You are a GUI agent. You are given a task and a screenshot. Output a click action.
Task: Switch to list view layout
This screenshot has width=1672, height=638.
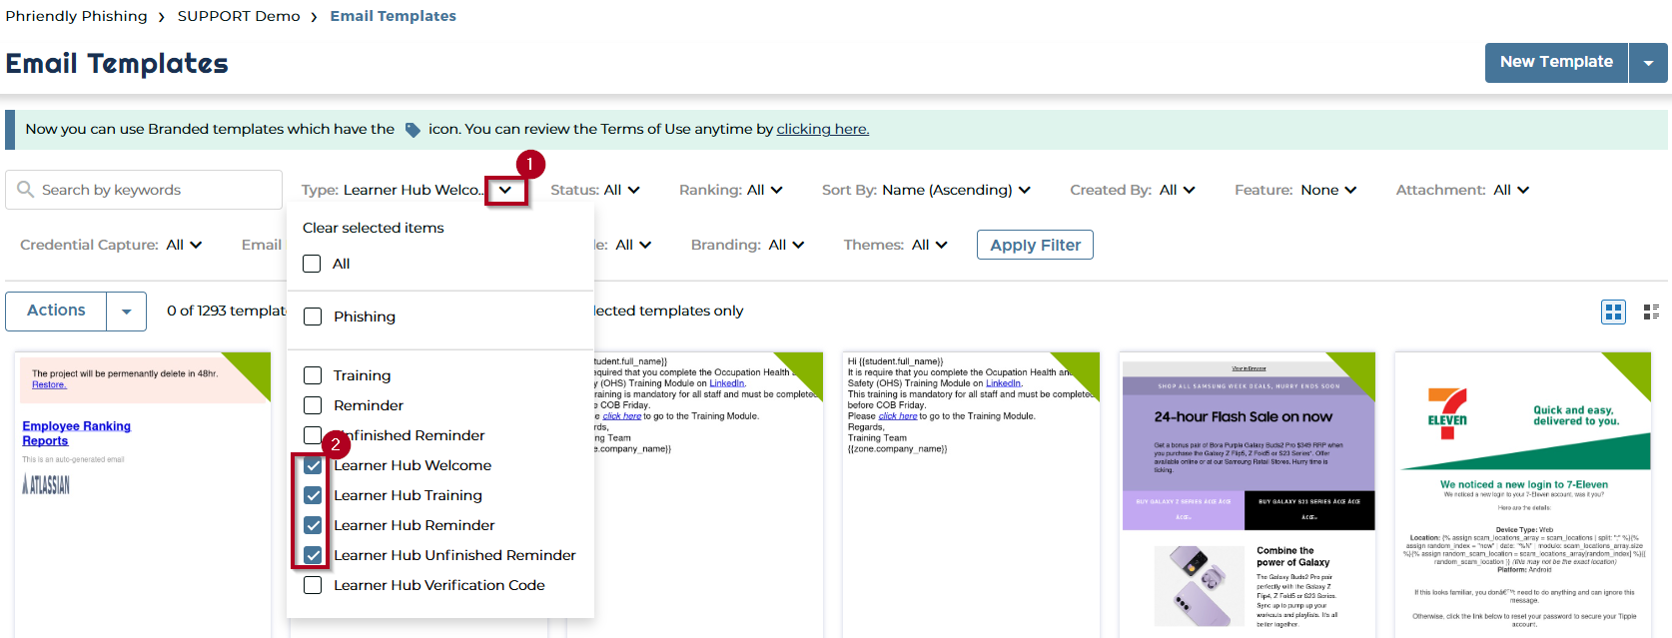(x=1651, y=312)
